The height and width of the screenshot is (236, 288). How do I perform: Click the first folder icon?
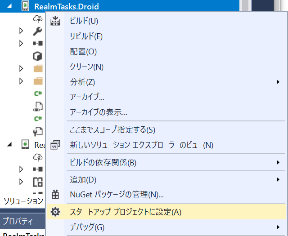point(38,68)
